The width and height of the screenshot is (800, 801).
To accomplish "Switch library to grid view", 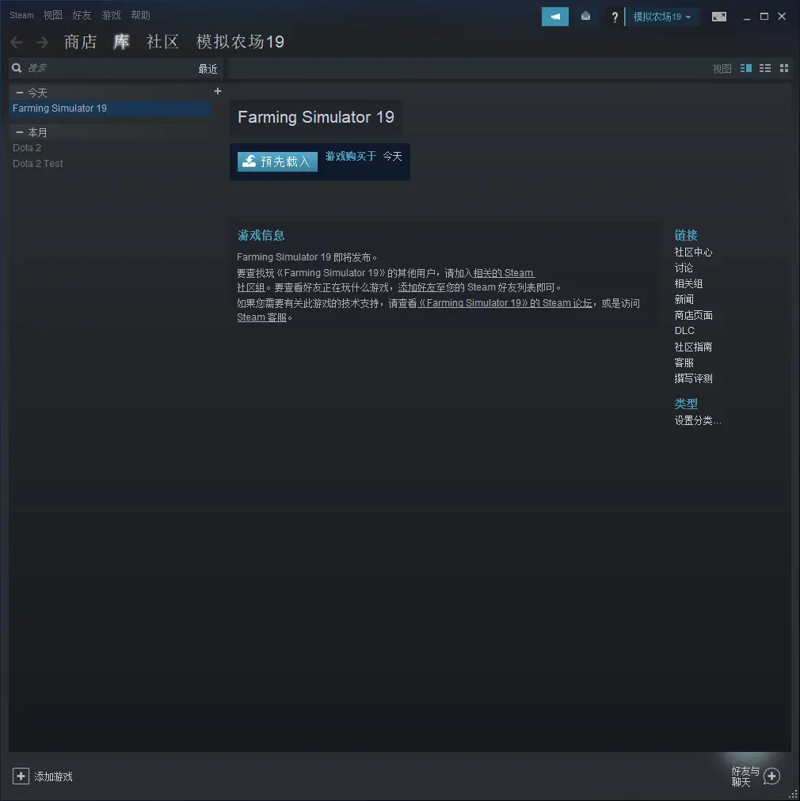I will (784, 68).
